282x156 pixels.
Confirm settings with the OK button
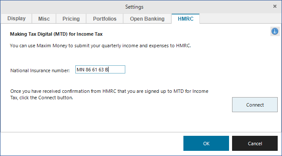(x=206, y=144)
